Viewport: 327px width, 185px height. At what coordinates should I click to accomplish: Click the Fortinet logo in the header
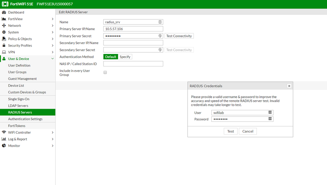5,4
